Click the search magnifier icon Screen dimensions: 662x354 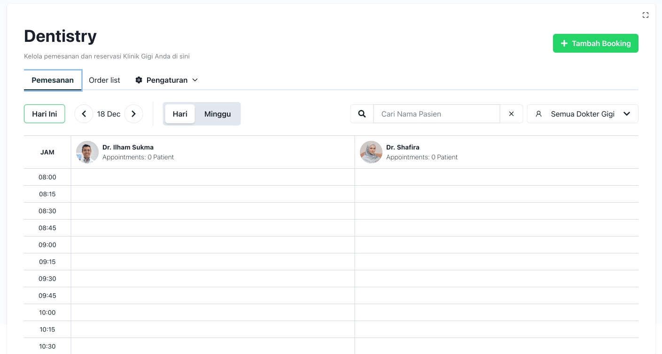(x=361, y=114)
